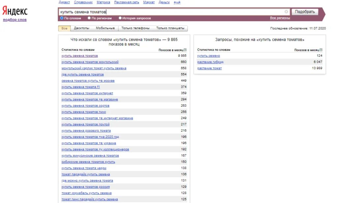Open query томат корнабель купить семена
This screenshot has width=337, height=203.
point(86,193)
